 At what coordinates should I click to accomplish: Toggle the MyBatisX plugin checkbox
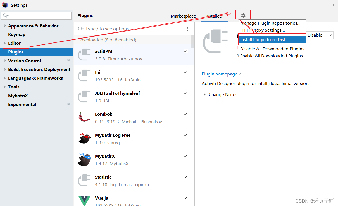[186, 156]
